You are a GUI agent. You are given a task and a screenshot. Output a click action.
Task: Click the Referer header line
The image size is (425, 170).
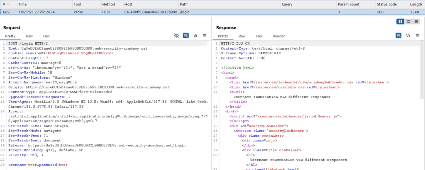(x=97, y=146)
